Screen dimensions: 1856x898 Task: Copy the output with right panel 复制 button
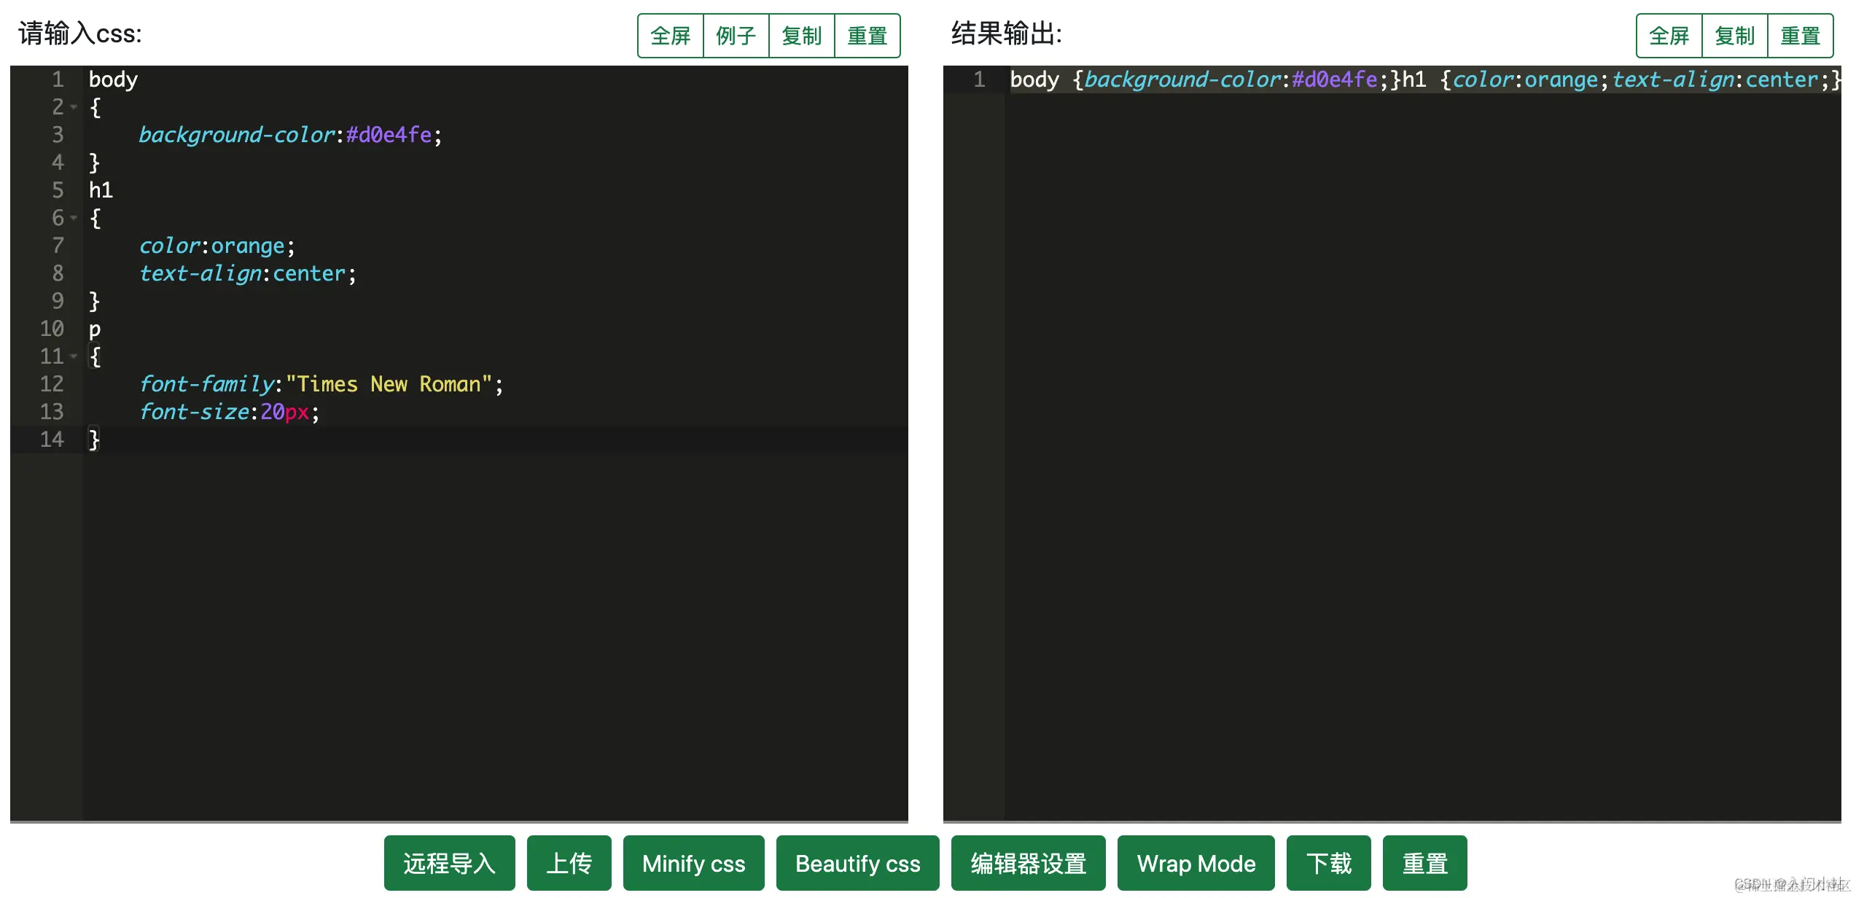pos(1735,35)
